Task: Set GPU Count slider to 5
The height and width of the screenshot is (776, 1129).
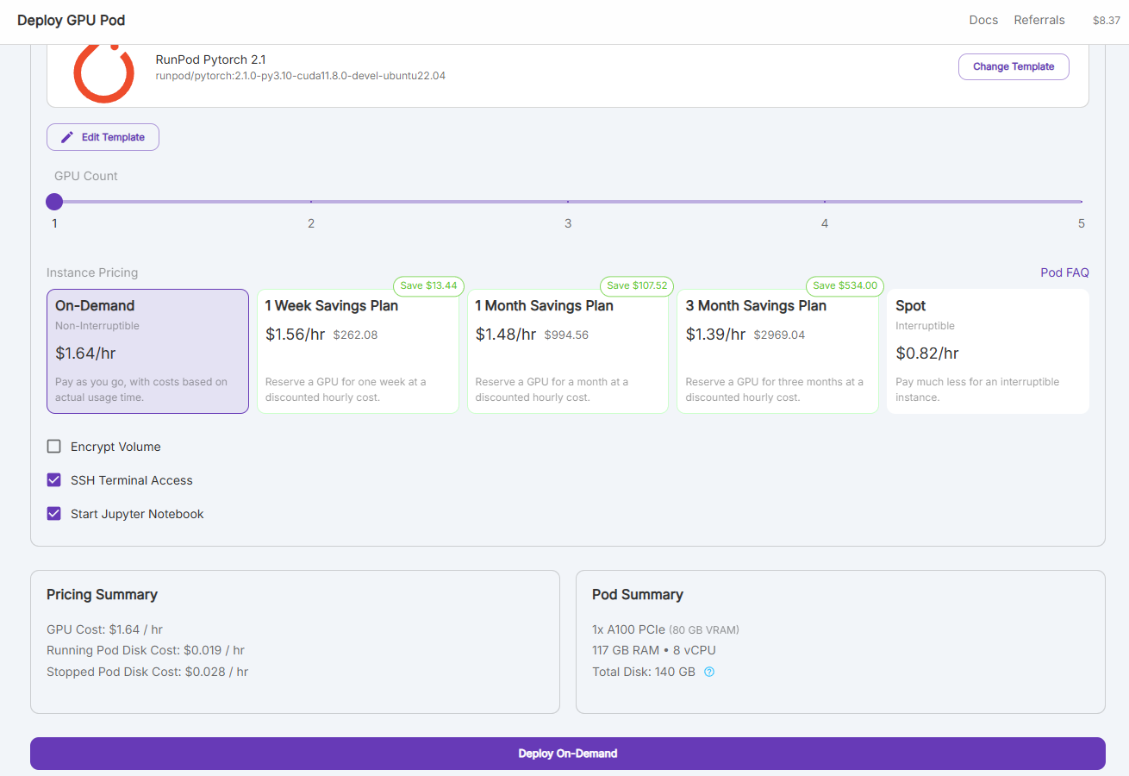Action: click(1082, 202)
